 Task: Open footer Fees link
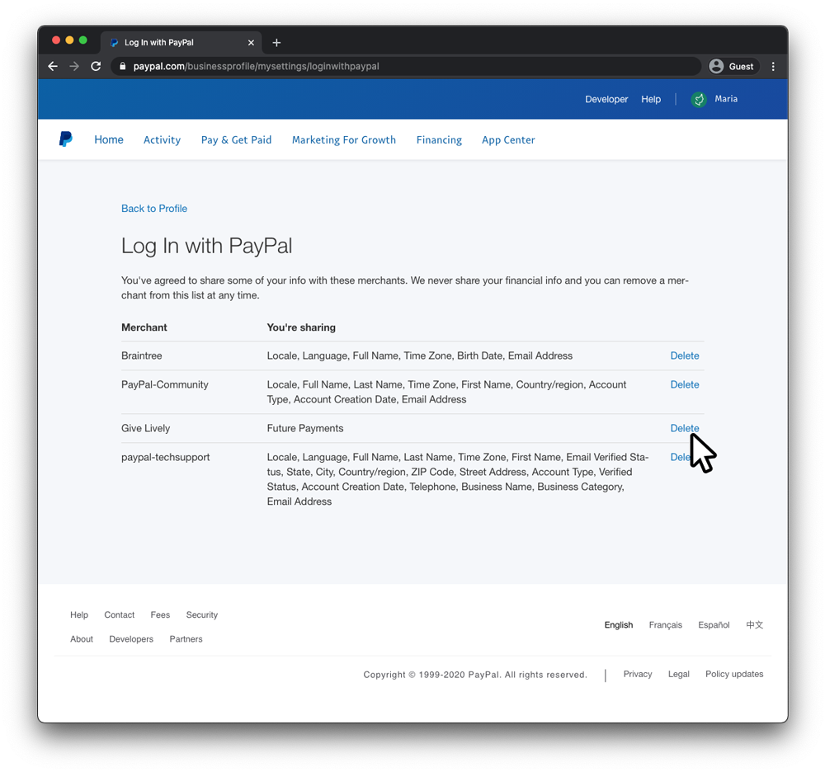point(160,614)
